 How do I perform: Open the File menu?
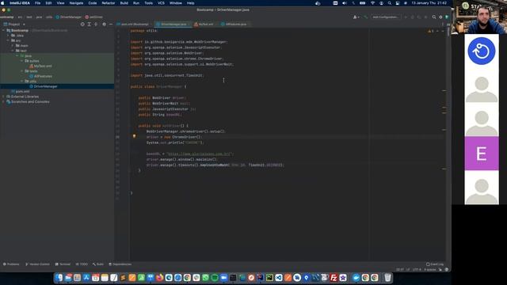[37, 3]
